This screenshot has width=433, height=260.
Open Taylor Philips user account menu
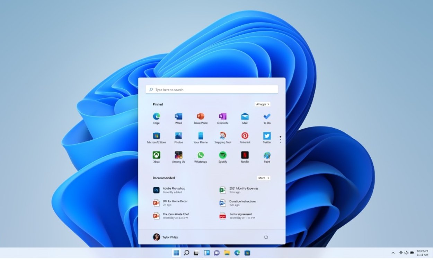click(166, 237)
